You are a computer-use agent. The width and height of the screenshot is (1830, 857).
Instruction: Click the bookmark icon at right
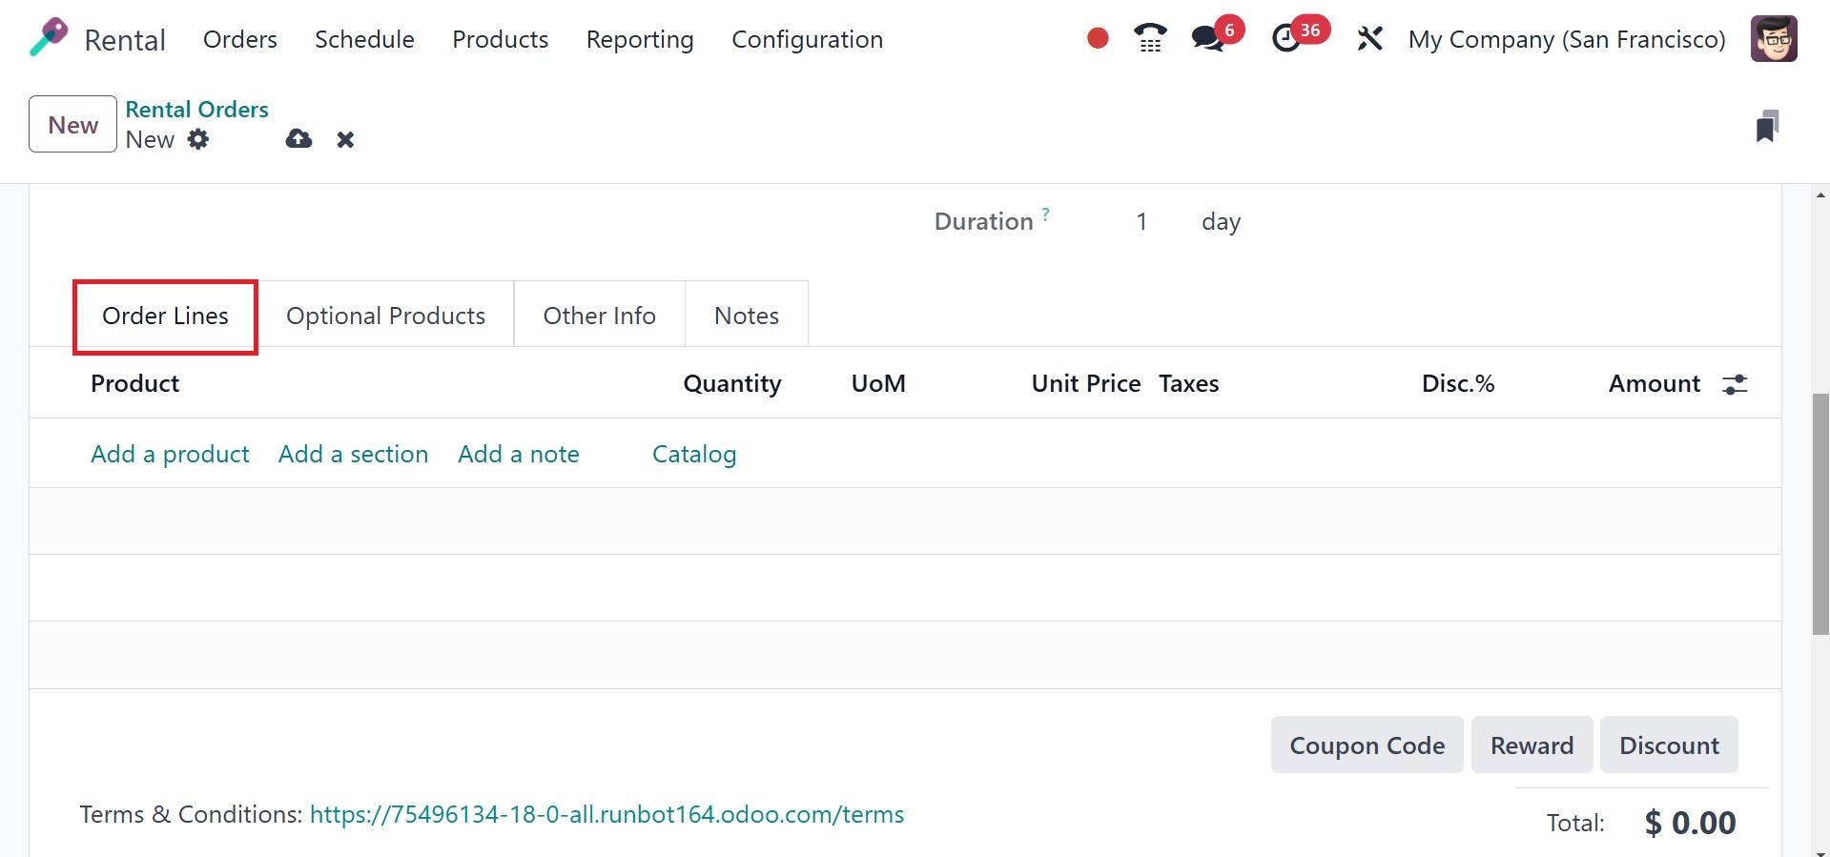(1767, 126)
